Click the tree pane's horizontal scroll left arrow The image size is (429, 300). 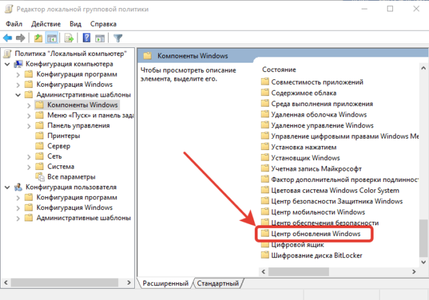6,282
